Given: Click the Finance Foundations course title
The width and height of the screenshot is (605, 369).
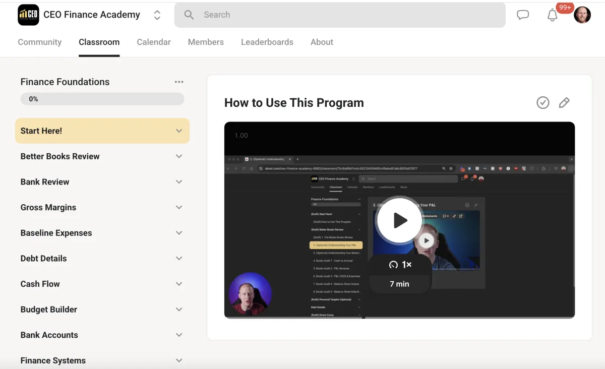Looking at the screenshot, I should (65, 82).
